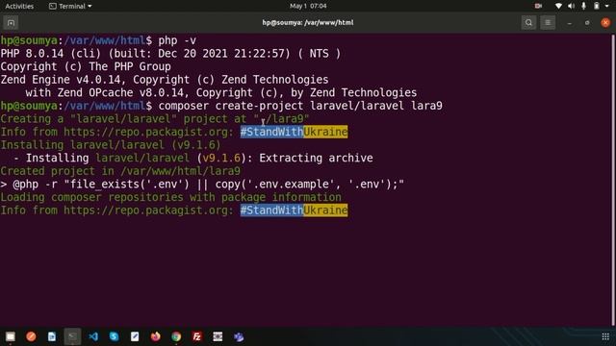Open the Wi-Fi network indicator

(x=558, y=6)
